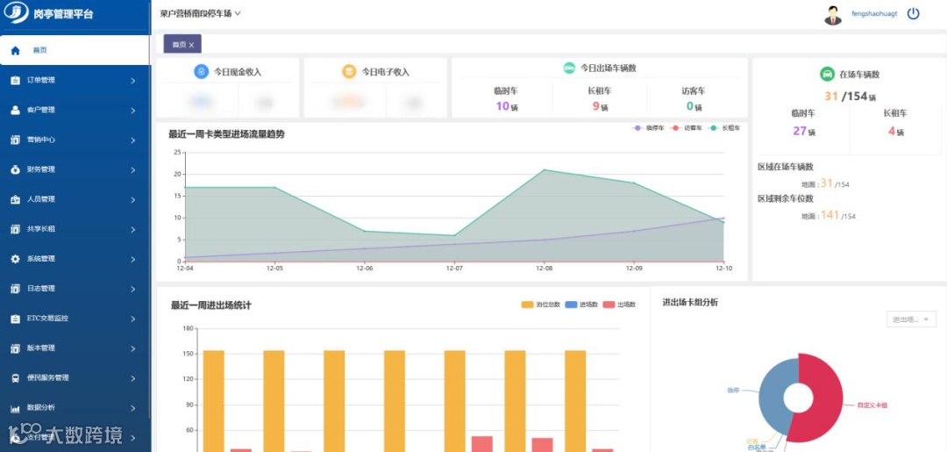Toggle 访客车 series in line chart legend
Screen dimensions: 947x452
(686, 128)
